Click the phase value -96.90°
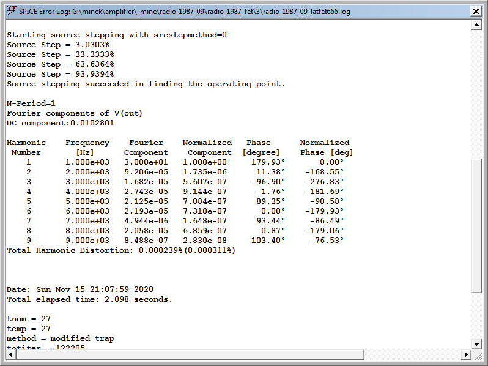 pyautogui.click(x=268, y=182)
